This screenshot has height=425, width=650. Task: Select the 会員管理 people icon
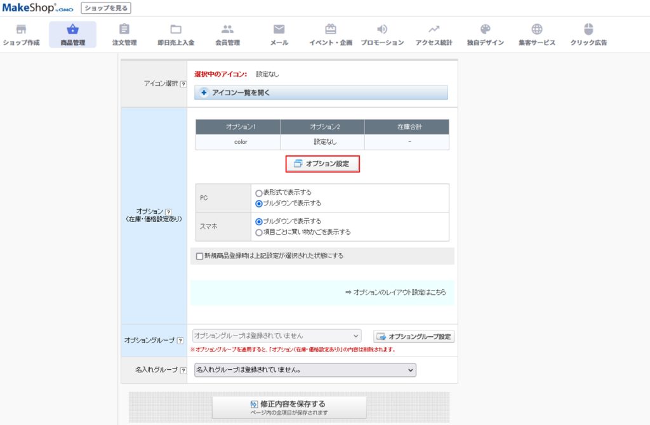pyautogui.click(x=227, y=29)
